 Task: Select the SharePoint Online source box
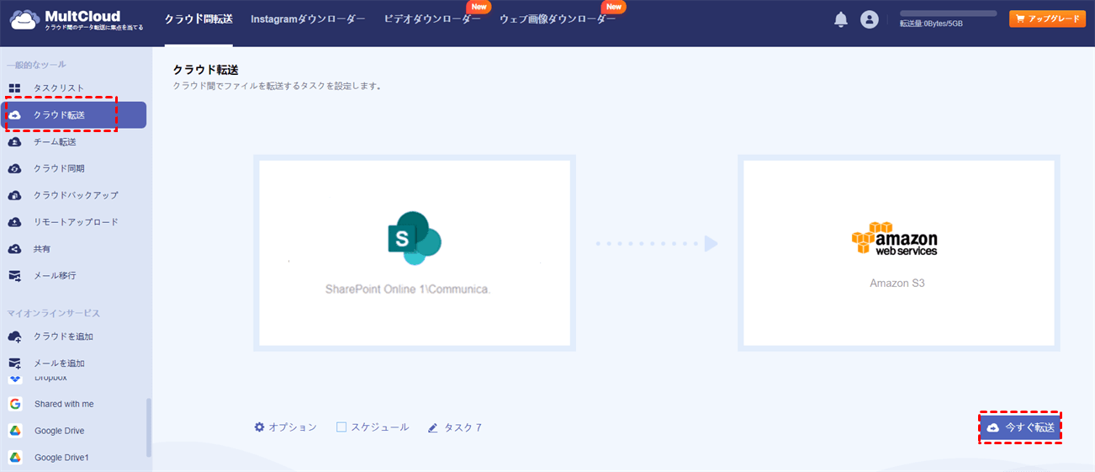pyautogui.click(x=415, y=252)
